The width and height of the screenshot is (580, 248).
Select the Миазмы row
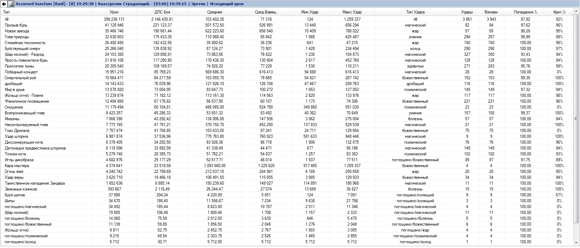(287, 119)
